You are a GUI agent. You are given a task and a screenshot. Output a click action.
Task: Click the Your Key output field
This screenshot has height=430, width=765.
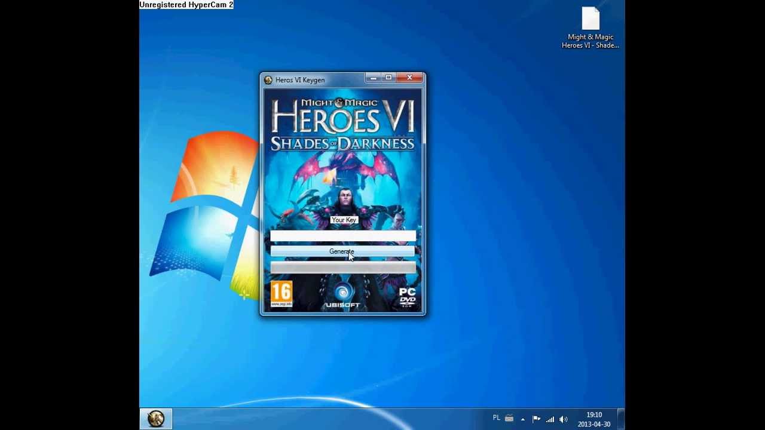point(343,236)
